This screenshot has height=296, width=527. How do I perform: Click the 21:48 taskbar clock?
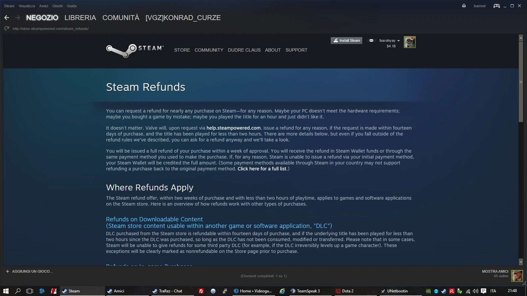pos(512,291)
